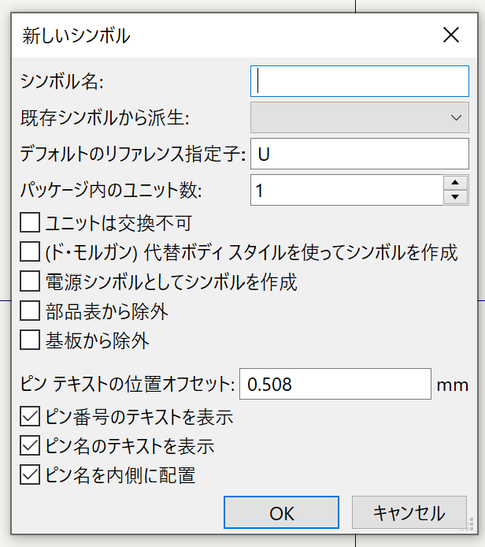Click the シンボル名 text field
Screen dimensions: 485x547
pos(360,81)
